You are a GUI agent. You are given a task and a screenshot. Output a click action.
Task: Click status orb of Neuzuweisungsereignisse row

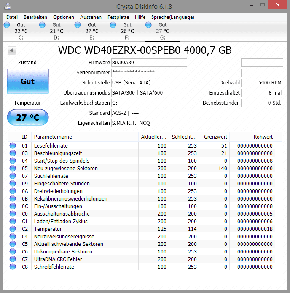click(x=13, y=236)
